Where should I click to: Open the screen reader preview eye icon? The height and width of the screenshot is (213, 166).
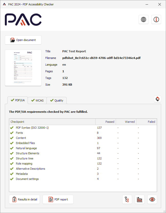152,199
